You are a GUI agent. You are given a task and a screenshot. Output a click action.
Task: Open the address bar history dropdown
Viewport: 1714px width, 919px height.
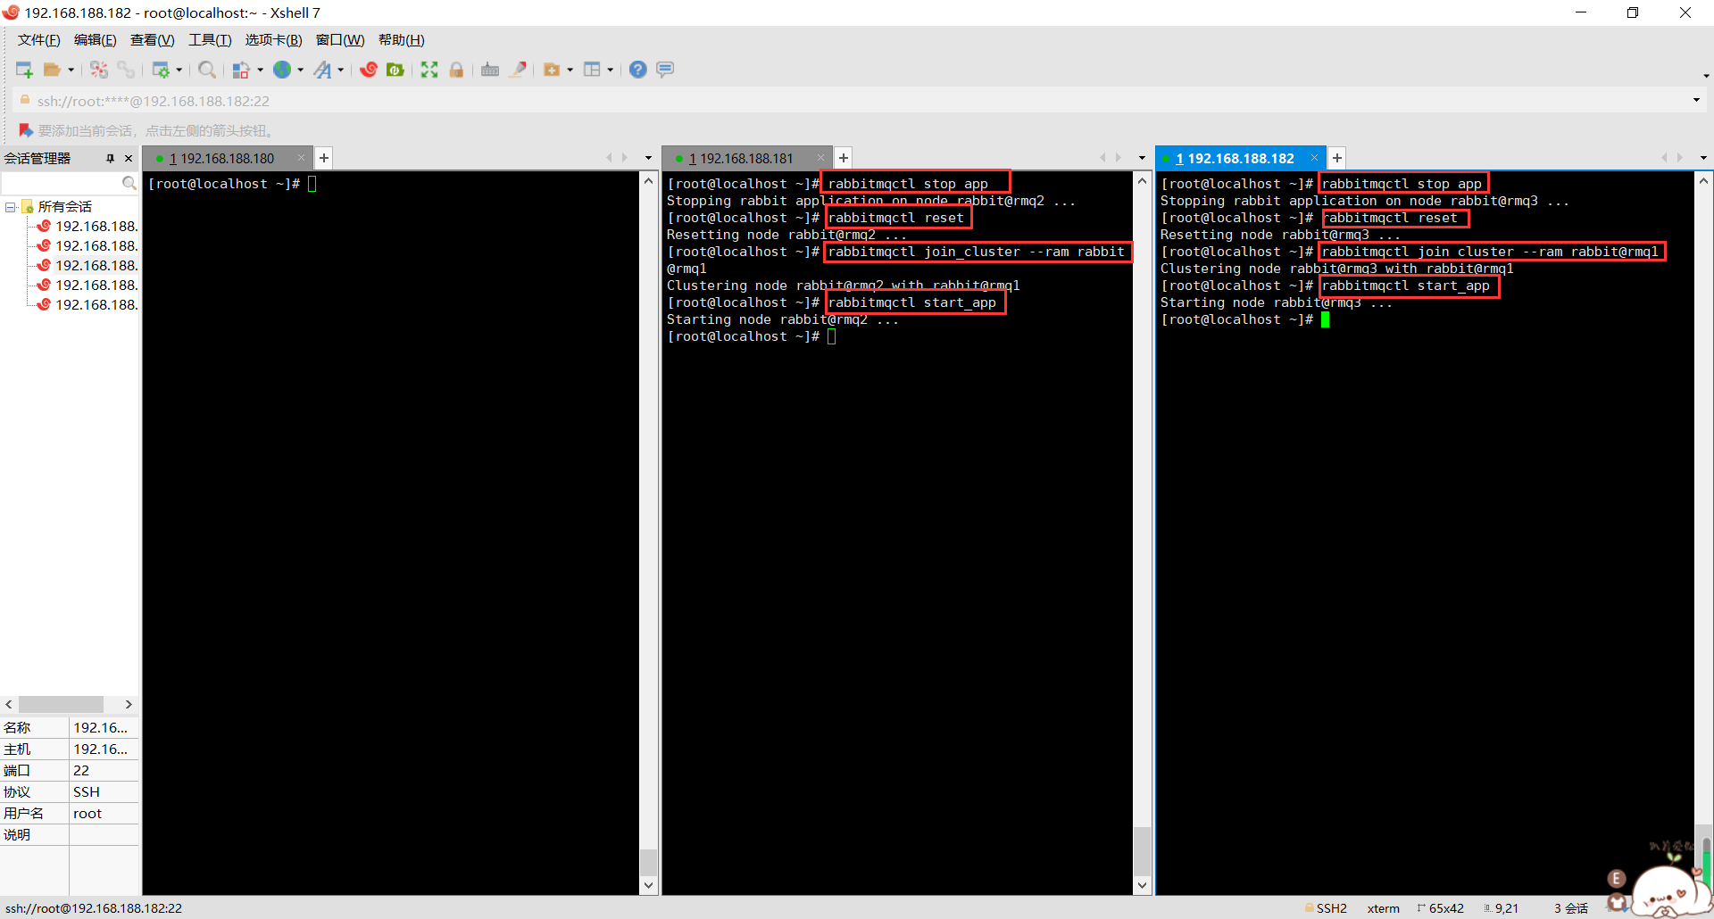[1696, 100]
